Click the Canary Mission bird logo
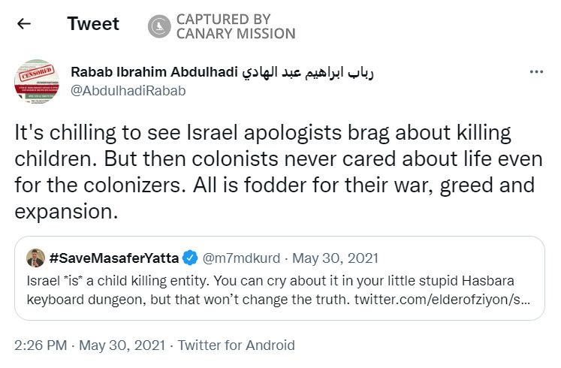 (158, 26)
